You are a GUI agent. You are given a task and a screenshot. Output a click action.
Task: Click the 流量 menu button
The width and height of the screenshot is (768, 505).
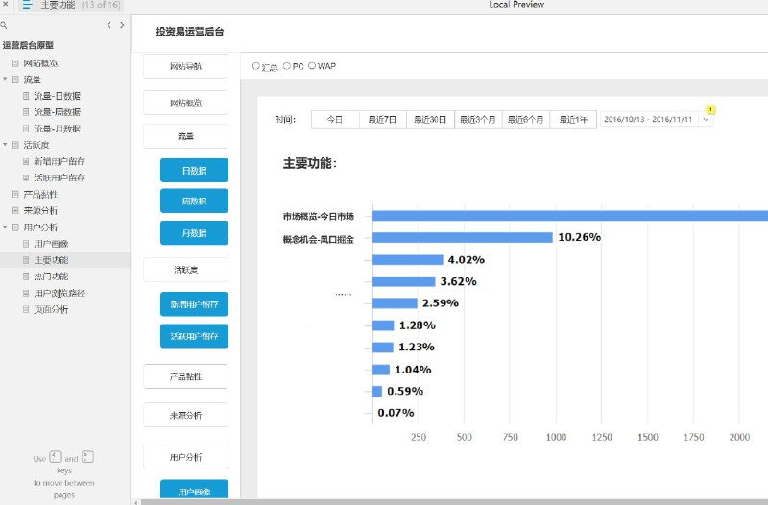click(185, 136)
